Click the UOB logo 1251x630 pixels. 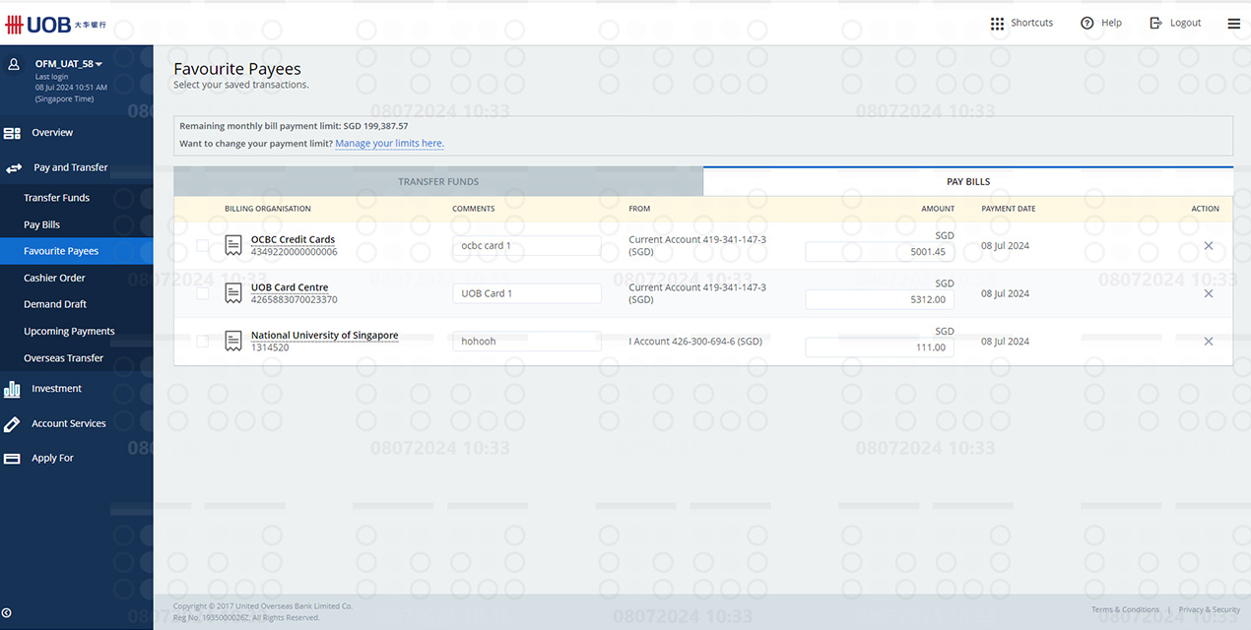[55, 24]
